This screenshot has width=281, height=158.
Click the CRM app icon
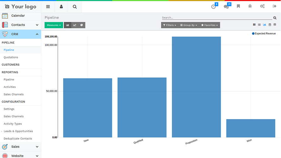click(5, 34)
